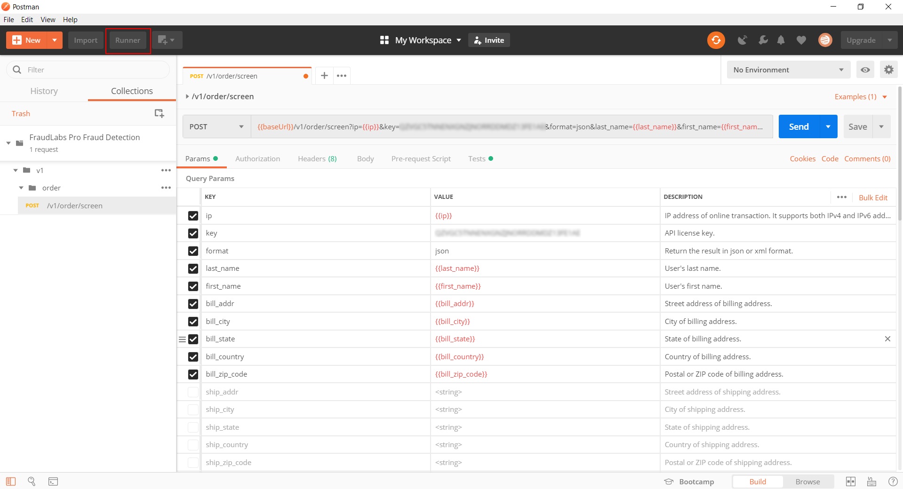903x489 pixels.
Task: Open the POST method dropdown
Action: pyautogui.click(x=217, y=126)
